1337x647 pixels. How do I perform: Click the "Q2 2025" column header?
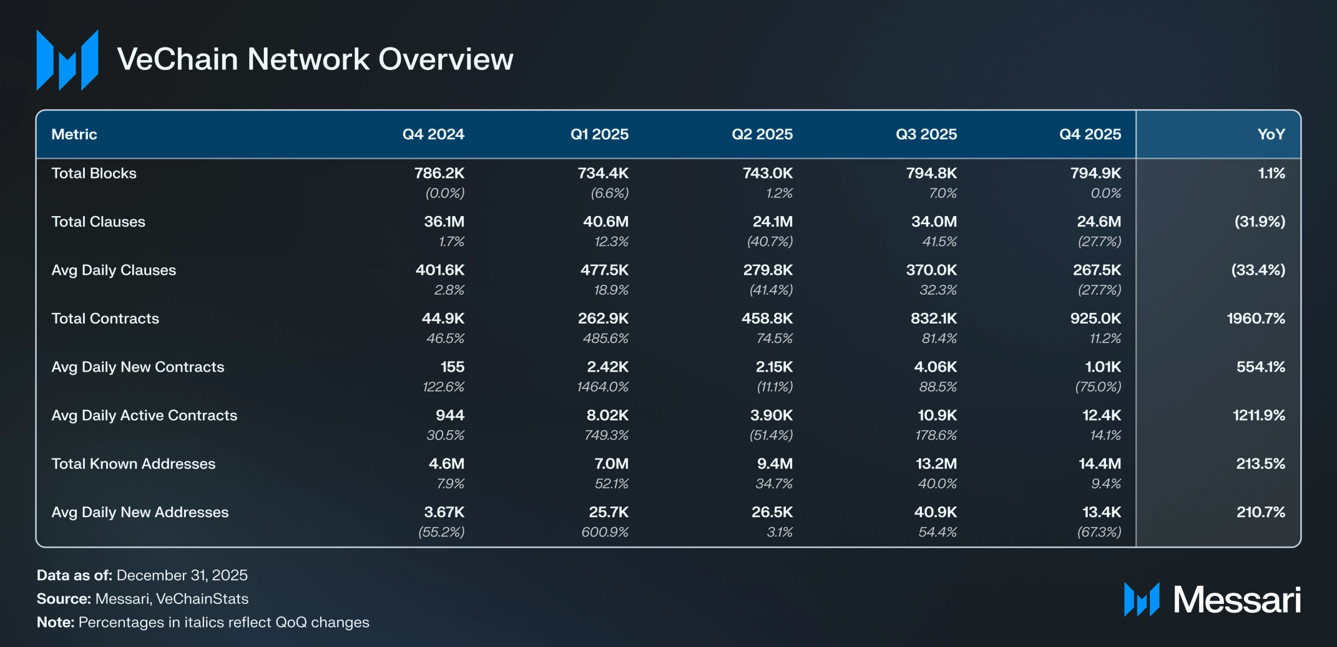coord(762,134)
